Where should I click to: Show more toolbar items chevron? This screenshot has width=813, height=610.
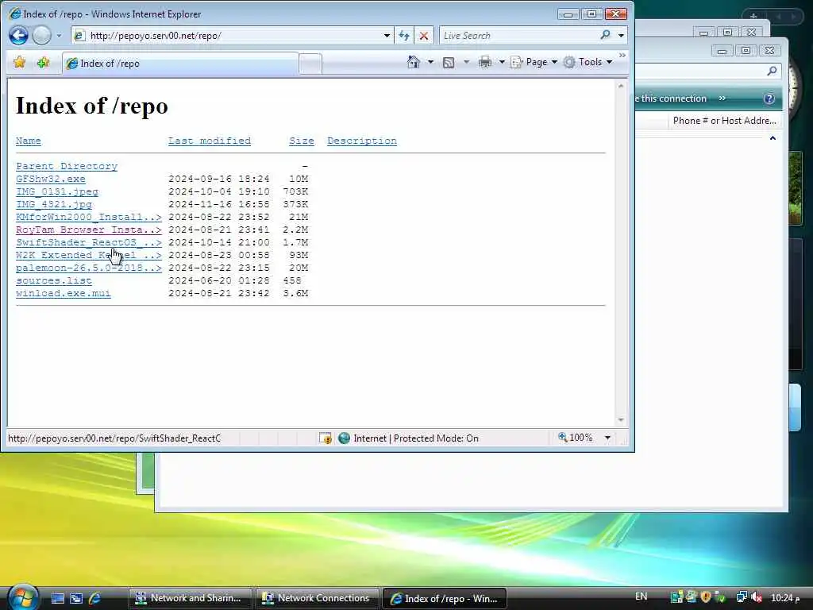622,55
